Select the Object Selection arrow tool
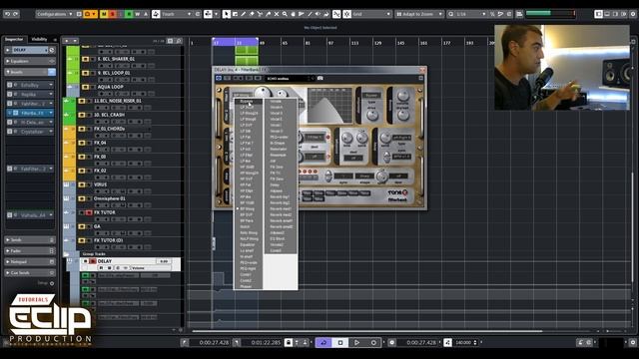 click(227, 14)
